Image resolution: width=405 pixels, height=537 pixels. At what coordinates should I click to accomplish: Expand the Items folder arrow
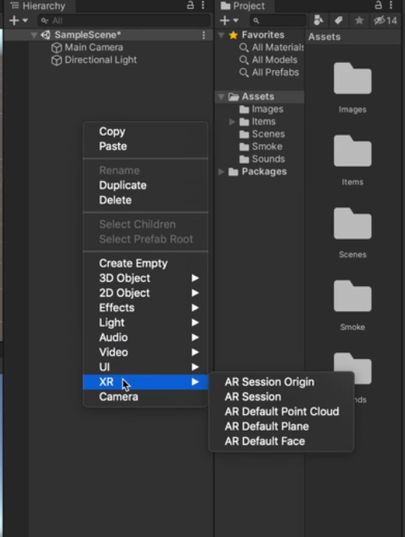232,121
